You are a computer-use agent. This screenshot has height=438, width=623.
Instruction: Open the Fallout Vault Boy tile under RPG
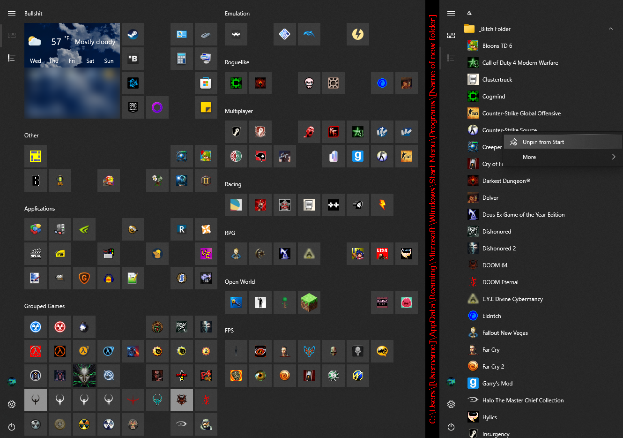click(236, 254)
